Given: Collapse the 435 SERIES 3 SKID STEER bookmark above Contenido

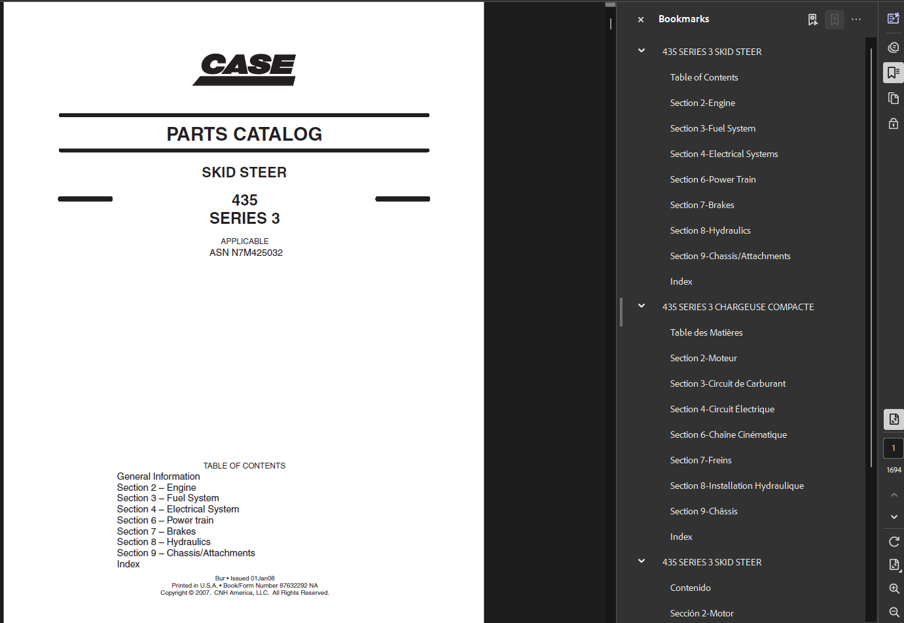Looking at the screenshot, I should 642,561.
